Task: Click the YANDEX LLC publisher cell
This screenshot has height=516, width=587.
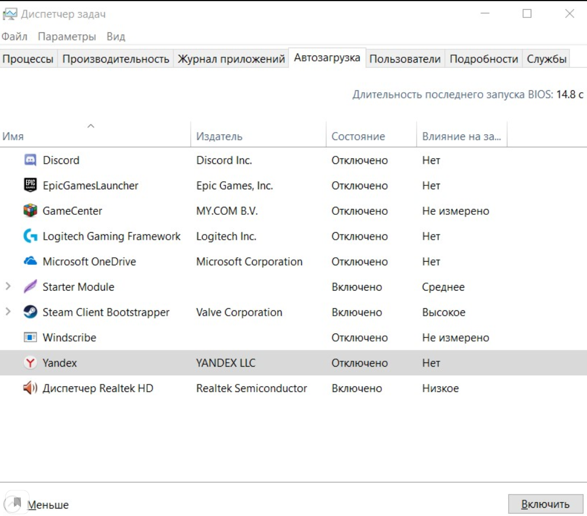Action: tap(225, 363)
